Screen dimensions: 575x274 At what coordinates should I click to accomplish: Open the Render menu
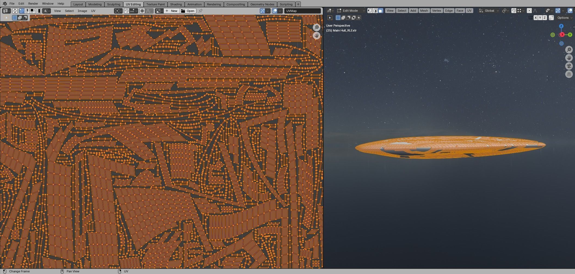[x=33, y=4]
